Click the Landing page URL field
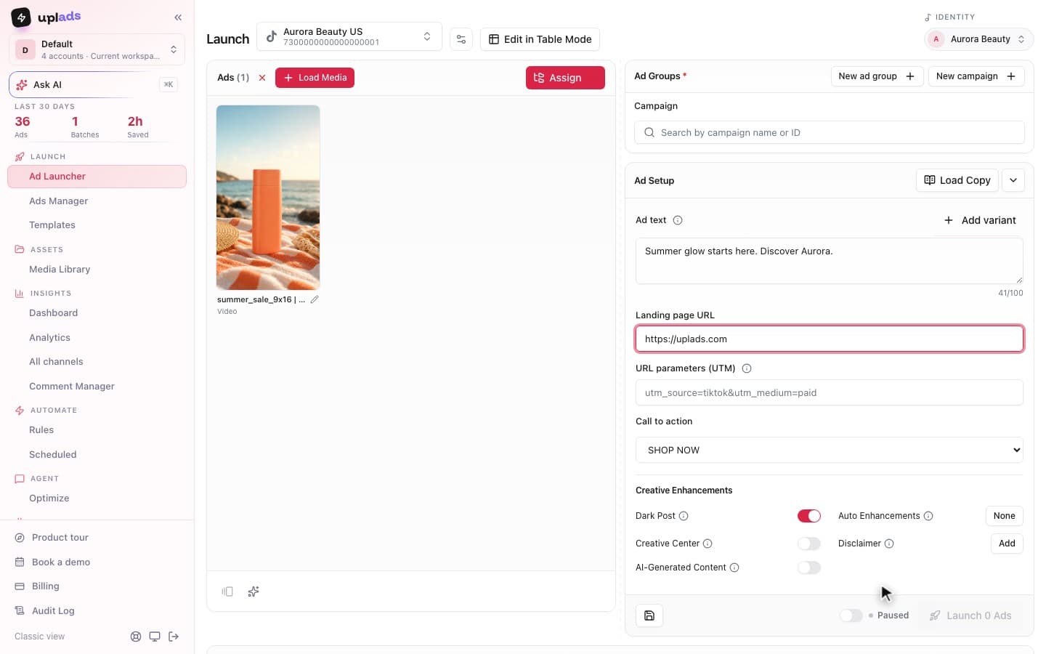1046x654 pixels. [x=830, y=339]
